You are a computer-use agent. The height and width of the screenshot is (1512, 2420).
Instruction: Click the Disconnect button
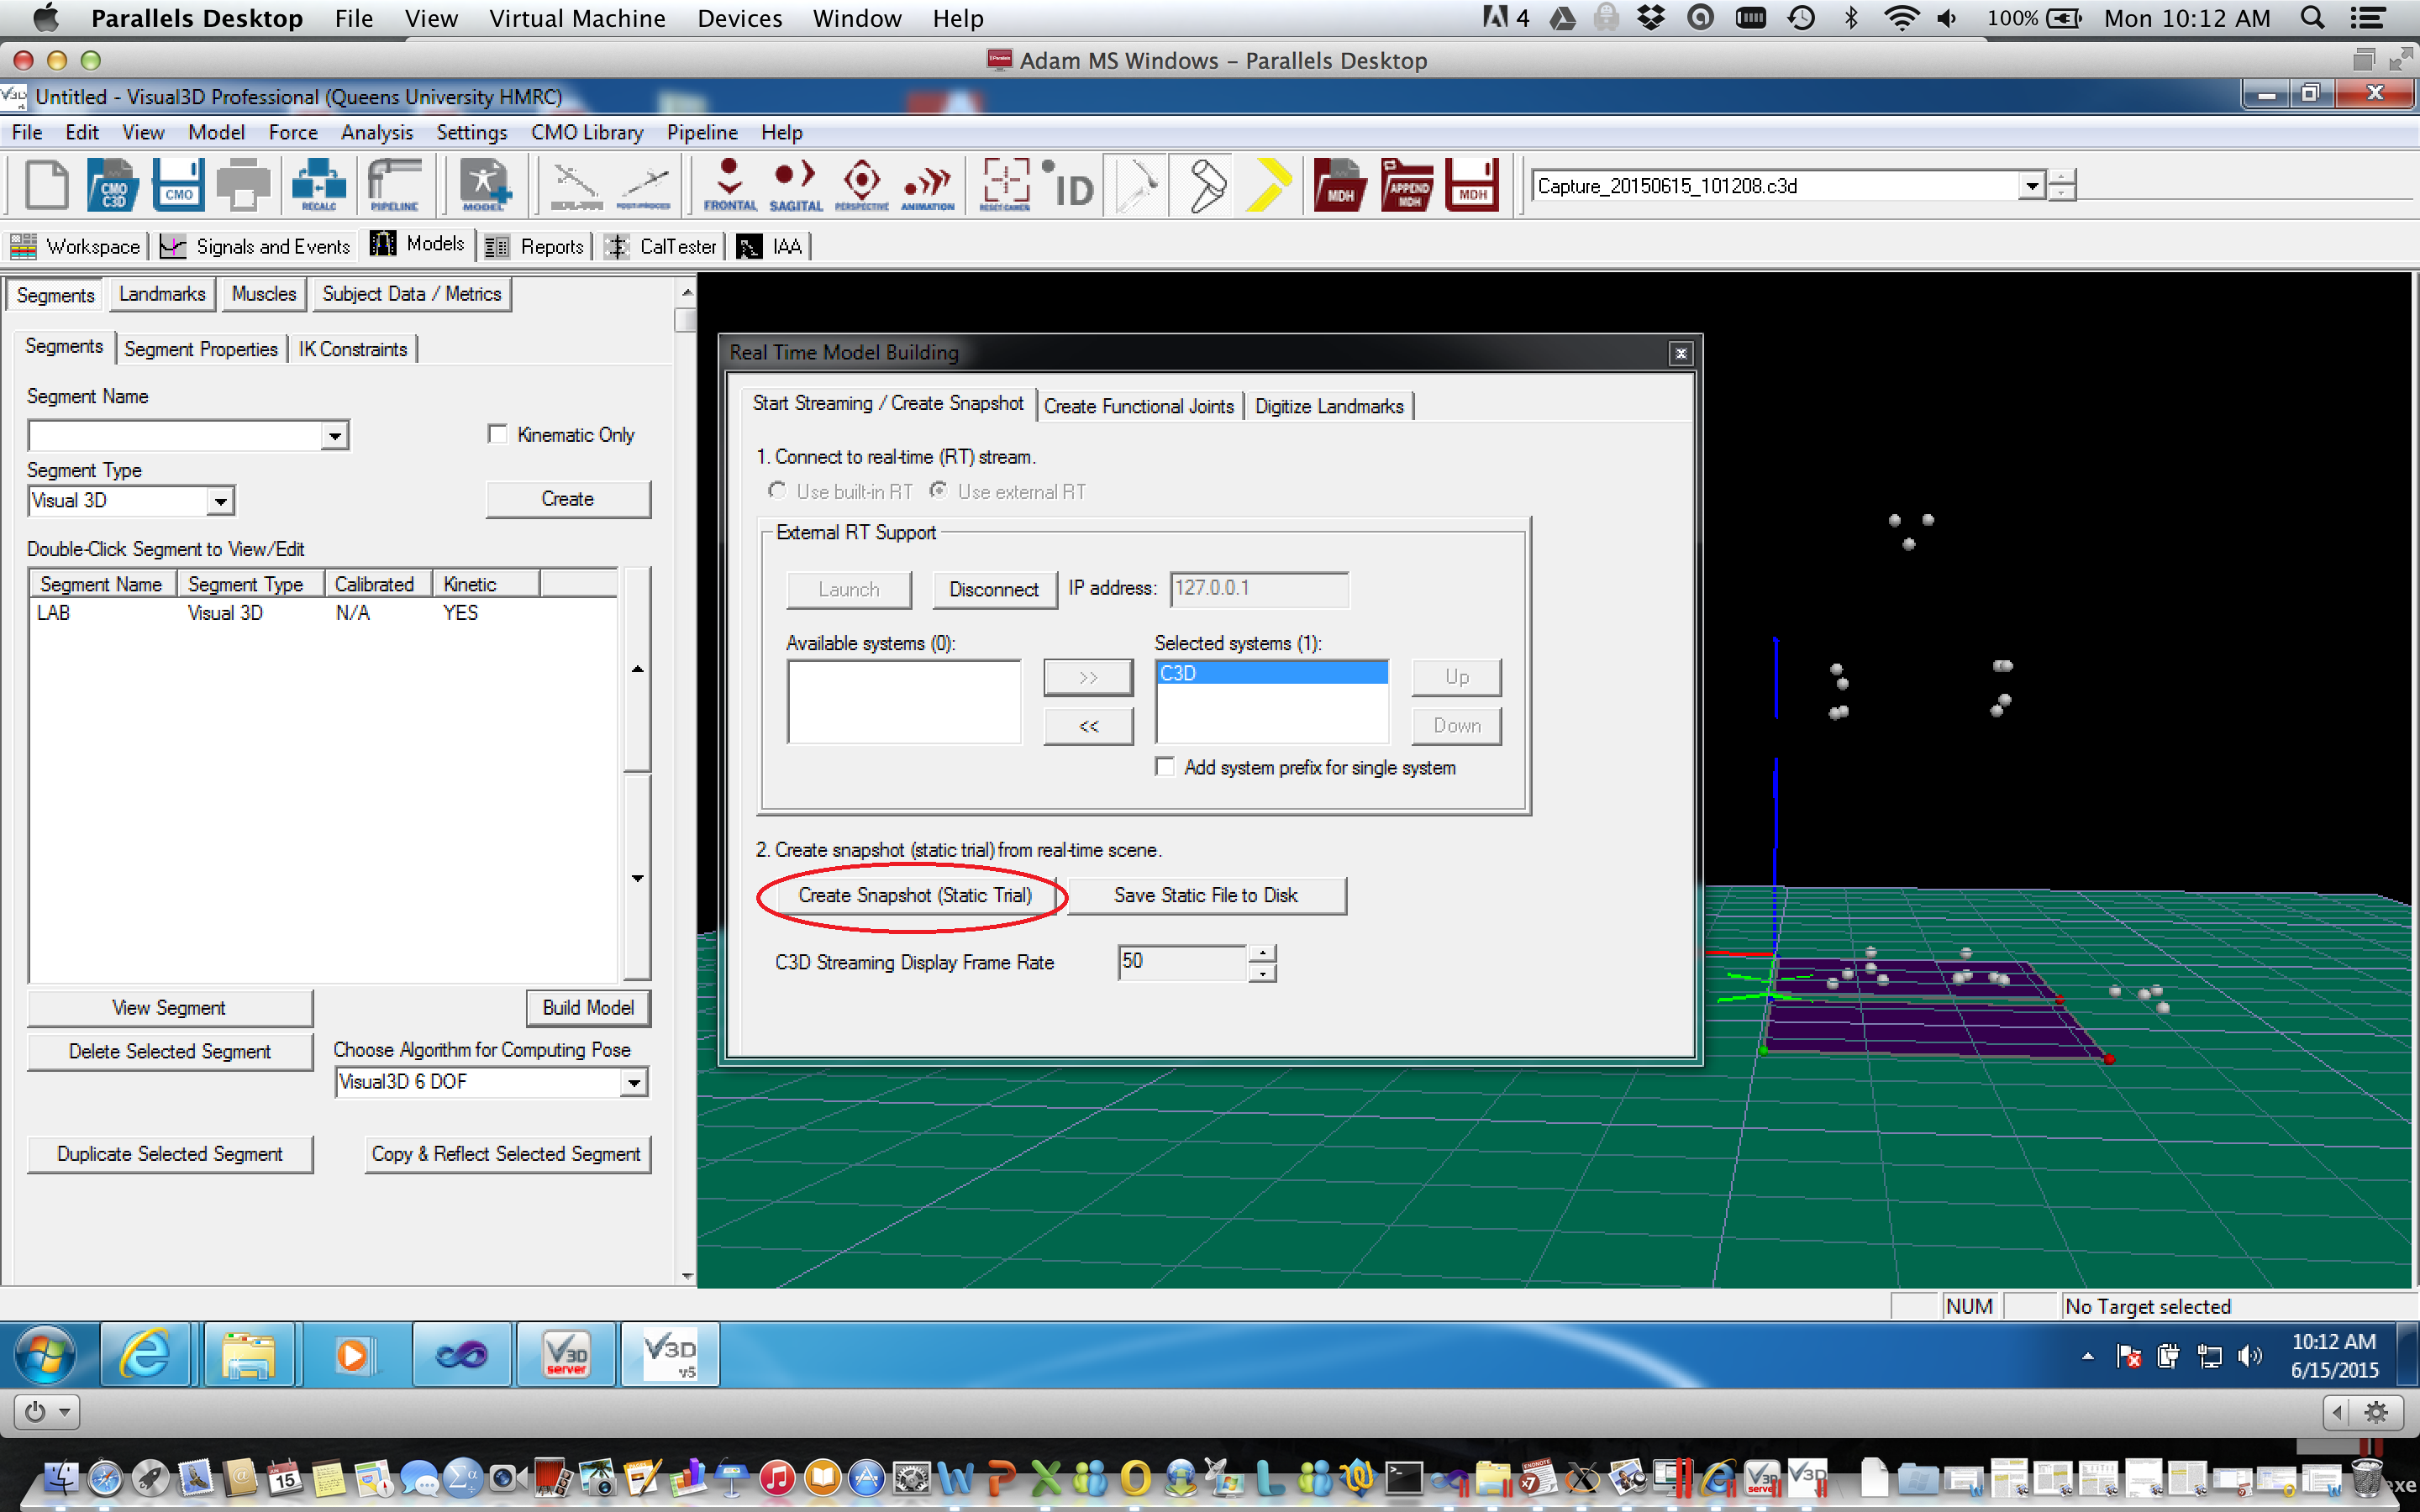pyautogui.click(x=994, y=589)
